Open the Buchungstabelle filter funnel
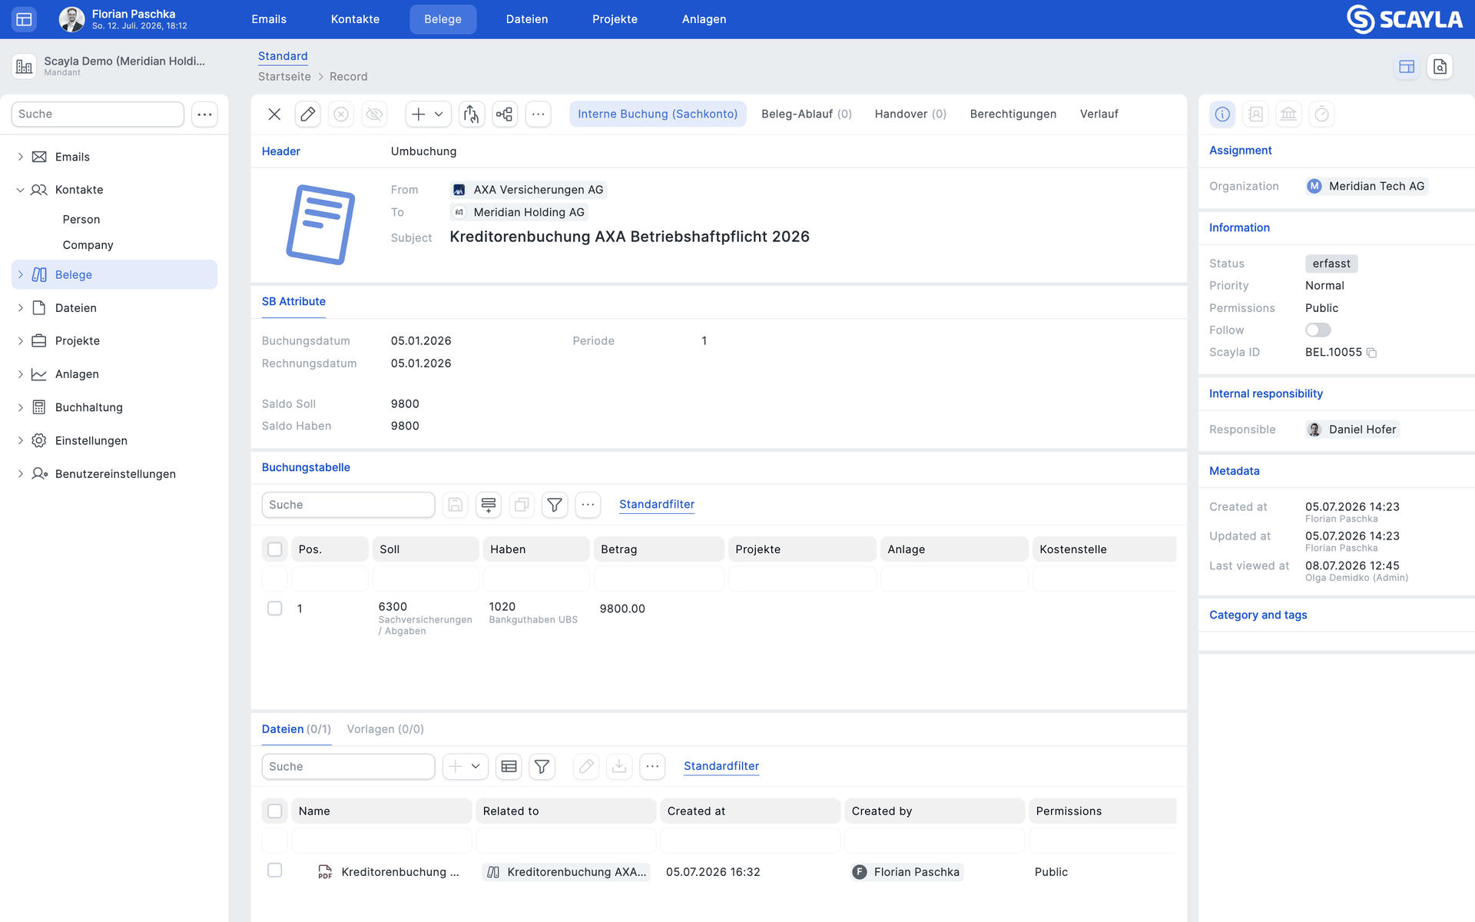 [x=555, y=505]
